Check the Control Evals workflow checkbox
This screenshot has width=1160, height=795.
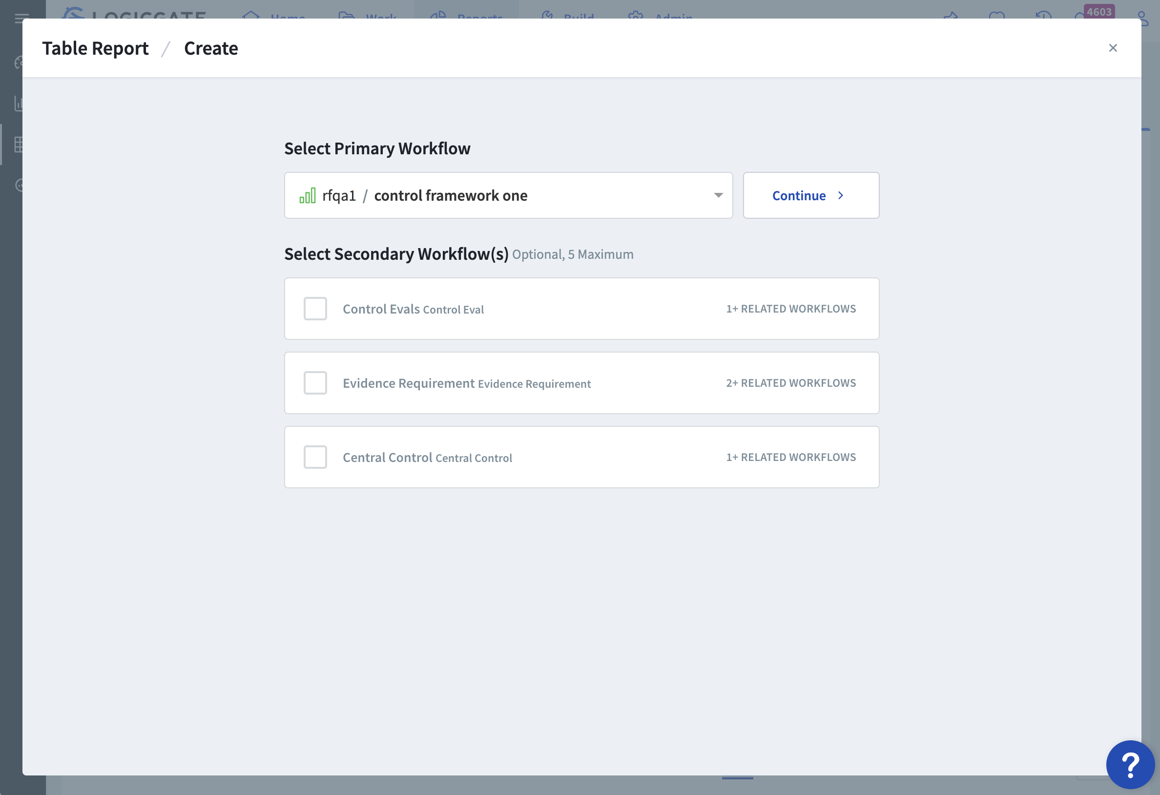[x=315, y=309]
